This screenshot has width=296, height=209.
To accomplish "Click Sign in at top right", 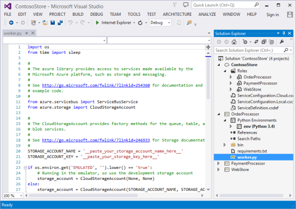I will tap(272, 14).
